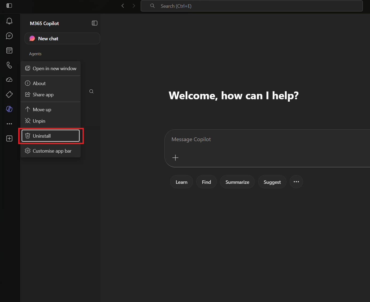Open Customise app bar option
The height and width of the screenshot is (302, 370).
(50, 151)
